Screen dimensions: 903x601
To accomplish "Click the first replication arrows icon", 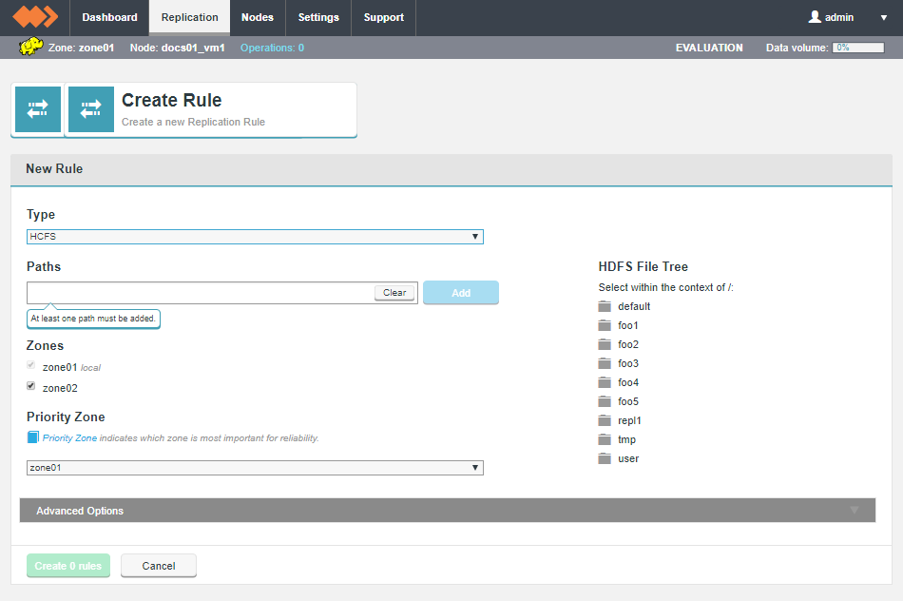I will (x=37, y=109).
